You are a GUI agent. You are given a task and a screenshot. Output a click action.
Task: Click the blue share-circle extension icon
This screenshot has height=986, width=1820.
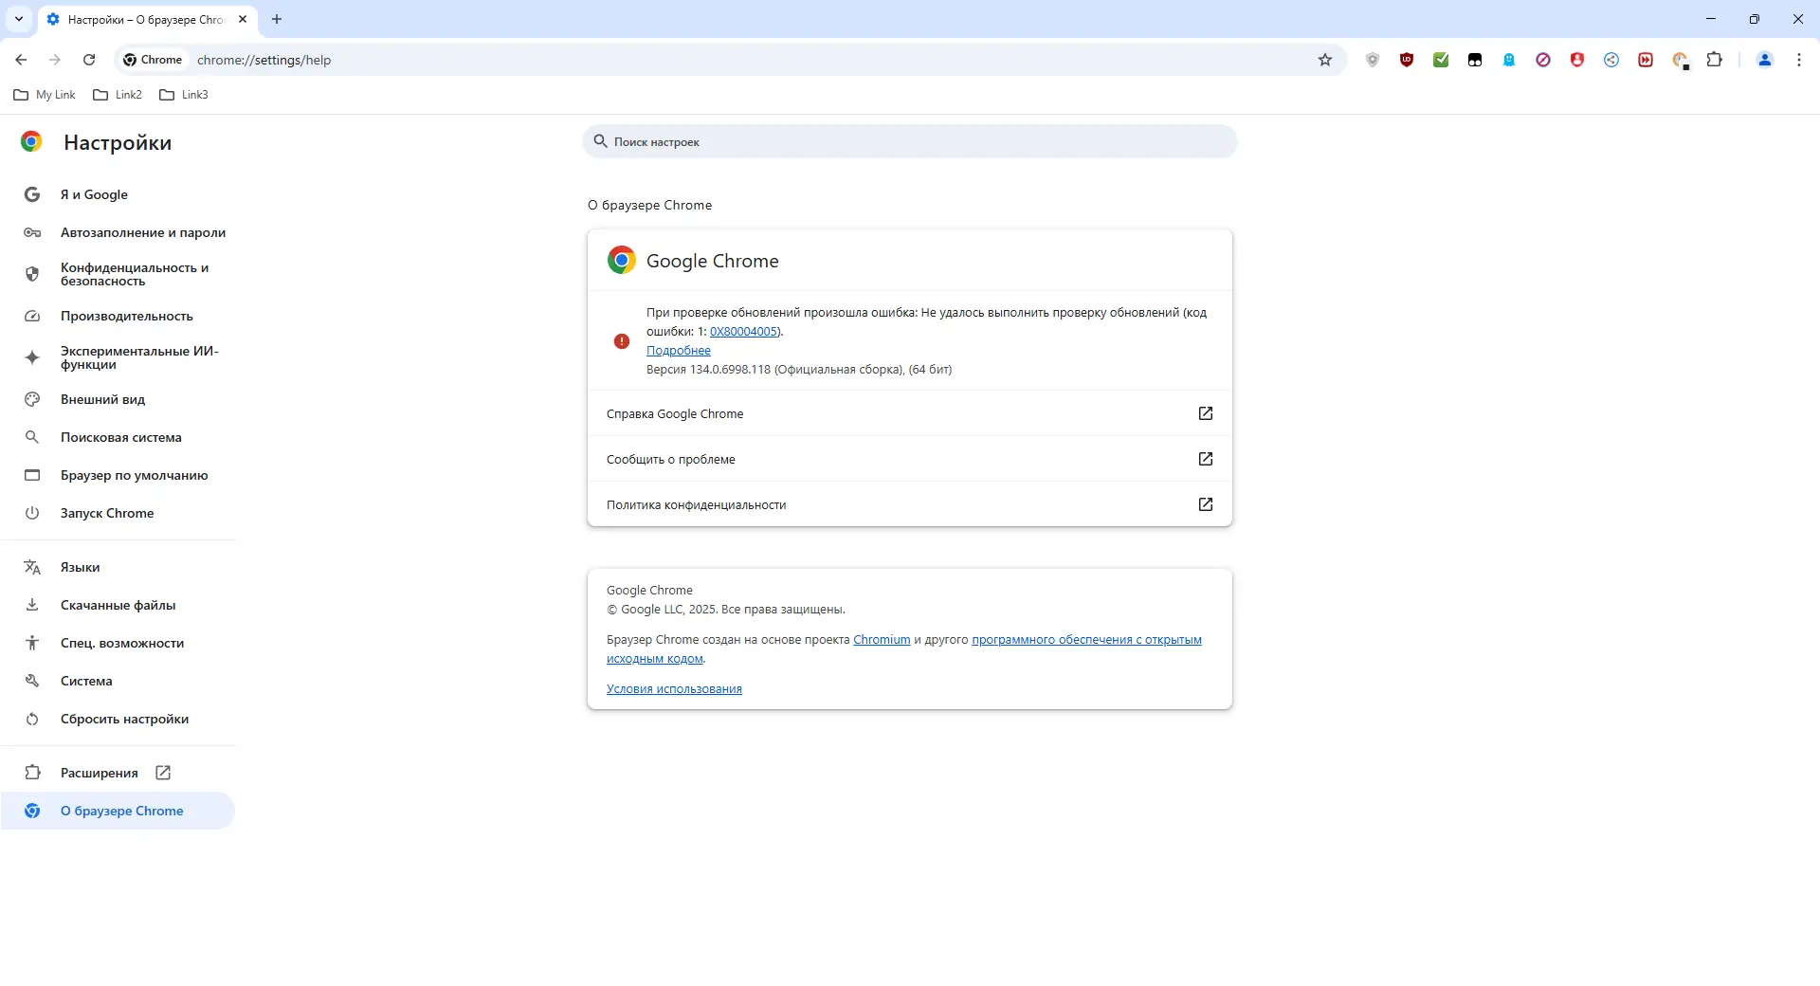[1611, 60]
